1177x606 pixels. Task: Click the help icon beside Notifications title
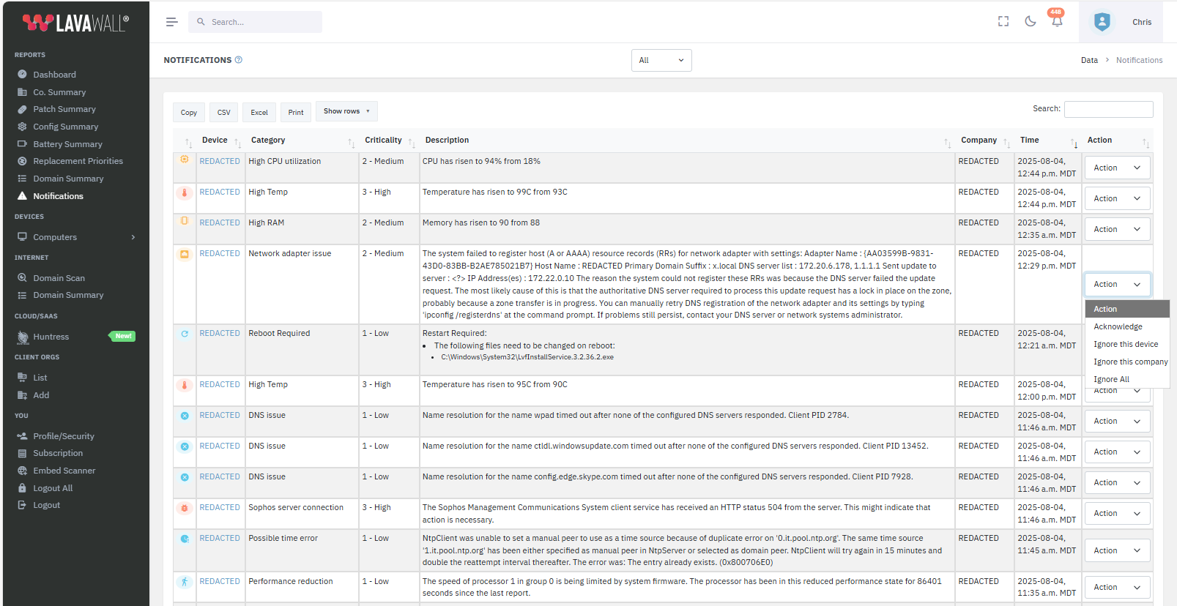click(x=239, y=60)
